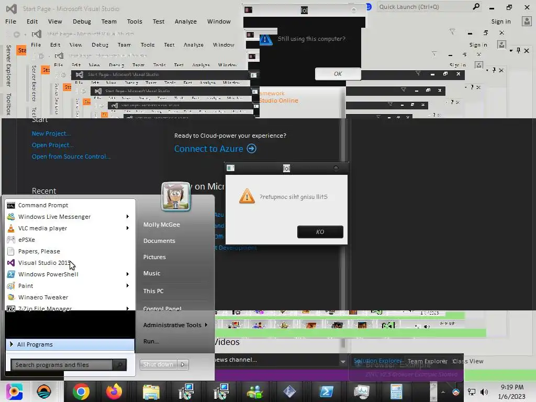Image resolution: width=536 pixels, height=402 pixels.
Task: Click Molly McGee's user avatar picture
Action: click(x=176, y=196)
